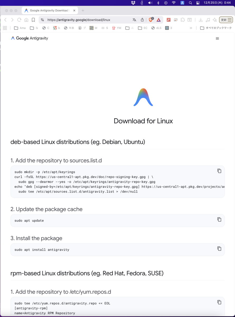
Task: Open the 年表 bookmark
Action: [69, 28]
